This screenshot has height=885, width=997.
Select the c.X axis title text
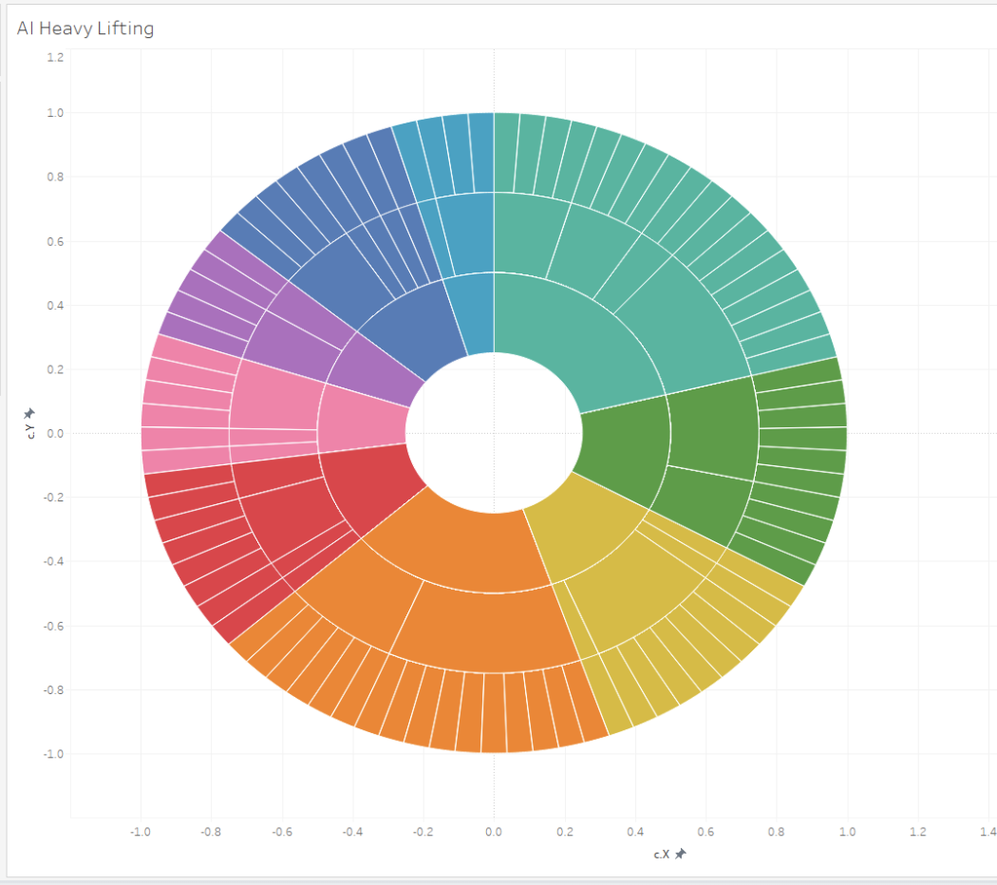pyautogui.click(x=661, y=854)
